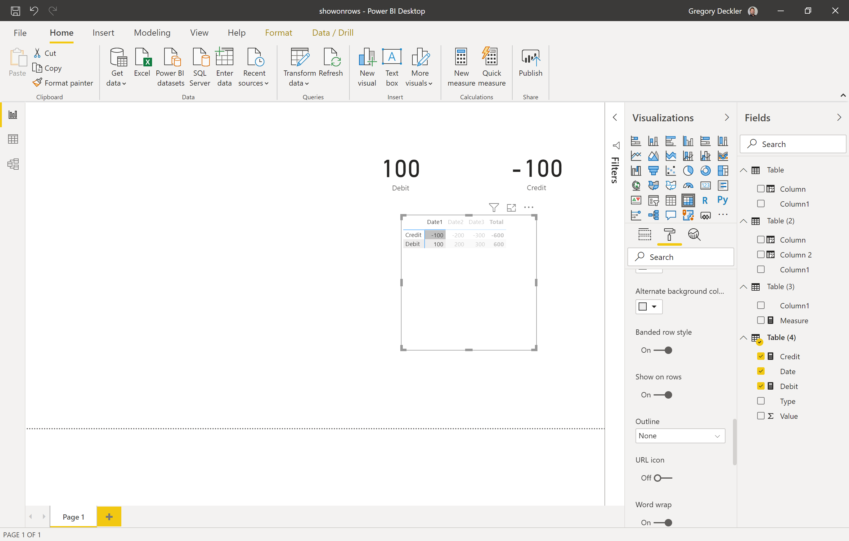Click the Refresh button
The image size is (849, 541).
point(331,63)
